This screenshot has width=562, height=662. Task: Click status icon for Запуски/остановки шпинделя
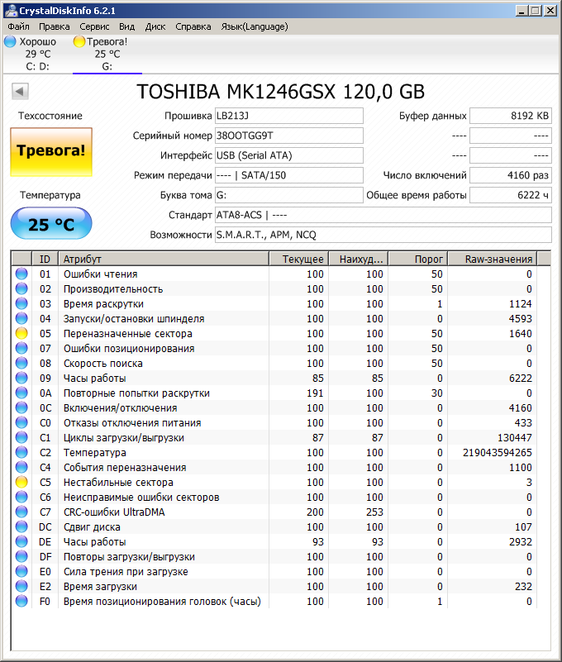point(21,318)
